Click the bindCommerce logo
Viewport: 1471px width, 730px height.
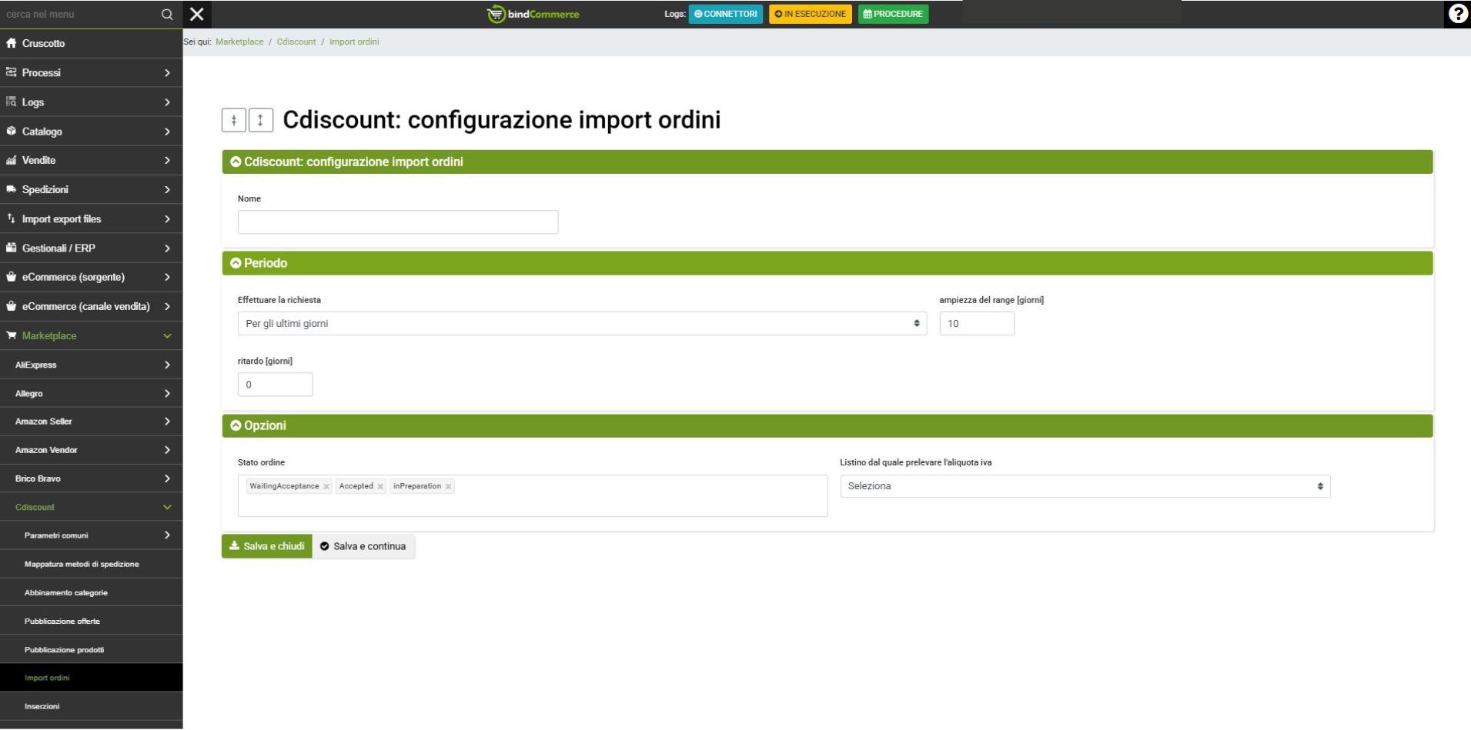[533, 14]
